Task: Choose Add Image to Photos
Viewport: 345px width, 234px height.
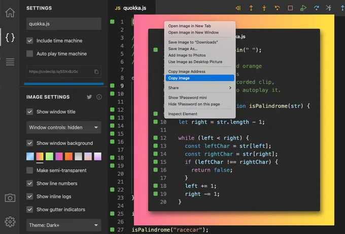Action: [x=200, y=55]
